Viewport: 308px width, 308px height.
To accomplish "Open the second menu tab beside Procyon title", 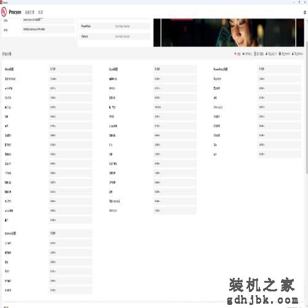I will [x=41, y=12].
